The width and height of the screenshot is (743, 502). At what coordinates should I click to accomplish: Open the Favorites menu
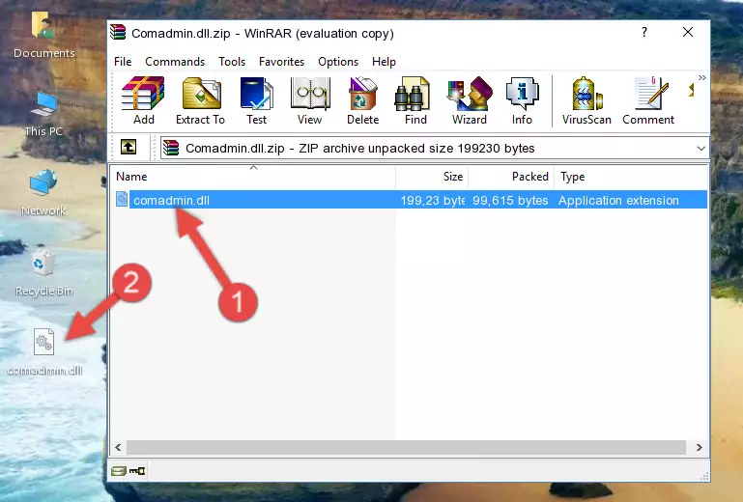click(281, 62)
